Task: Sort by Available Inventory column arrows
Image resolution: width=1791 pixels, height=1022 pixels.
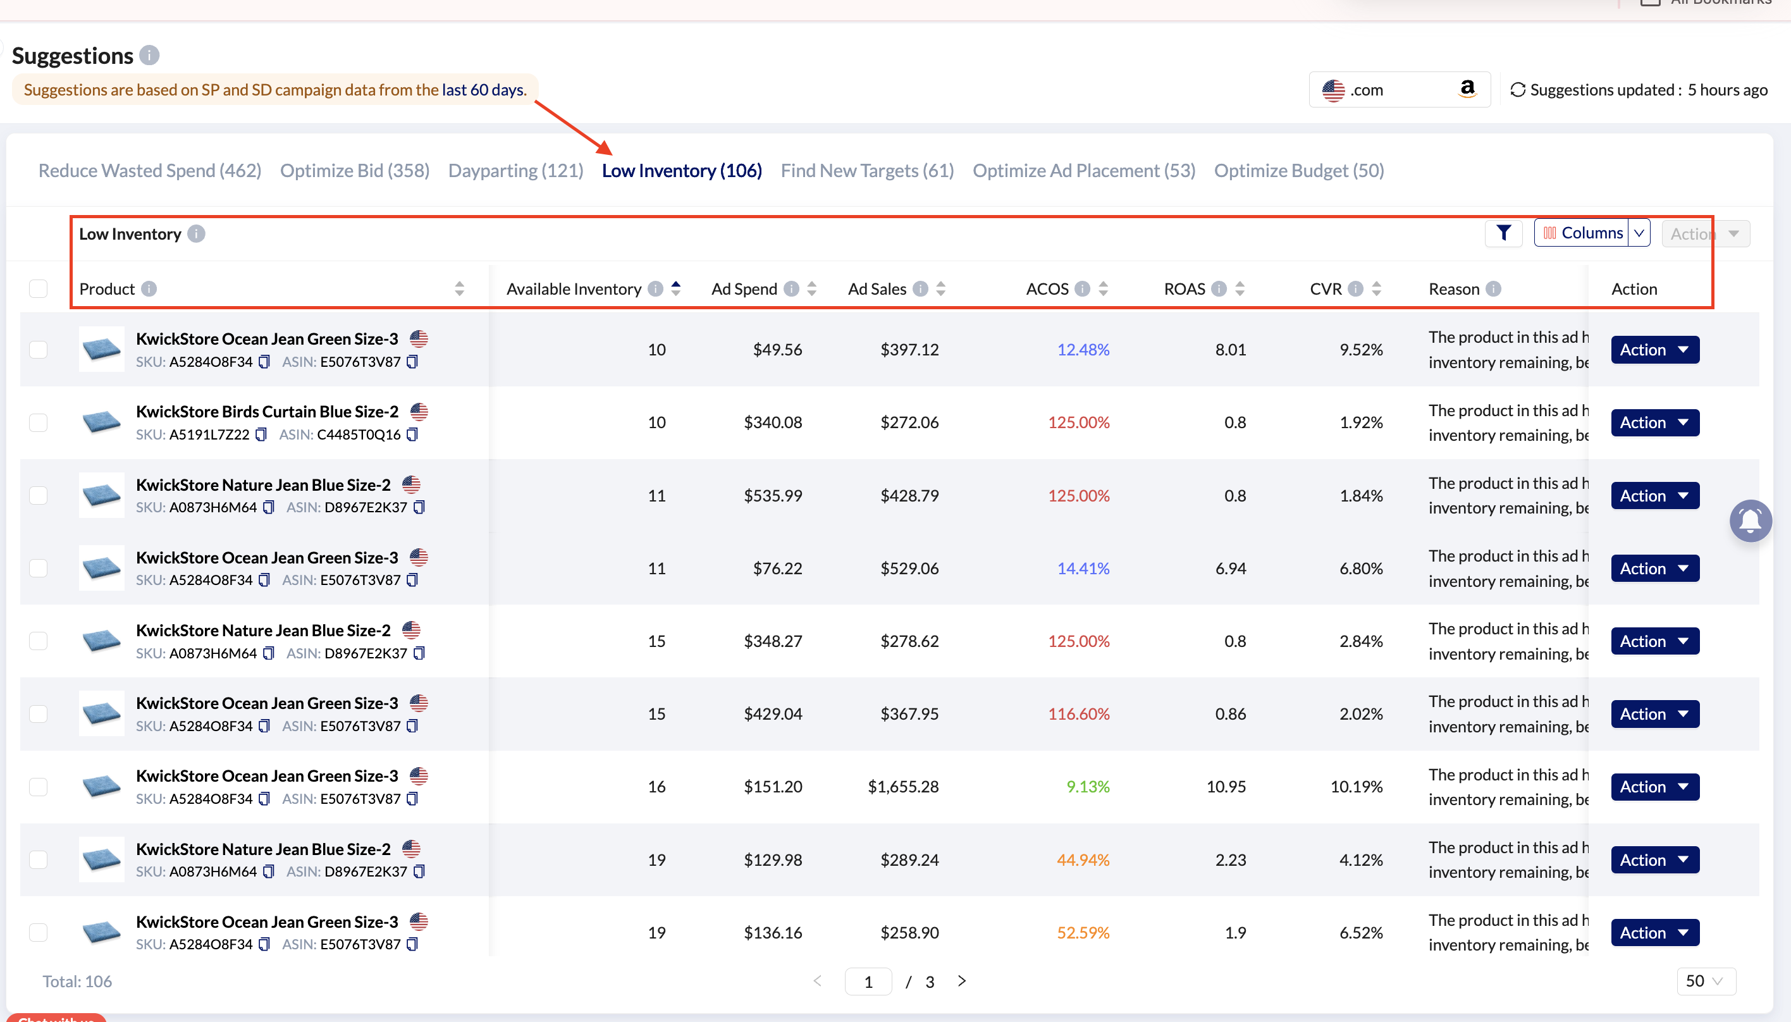Action: coord(676,288)
